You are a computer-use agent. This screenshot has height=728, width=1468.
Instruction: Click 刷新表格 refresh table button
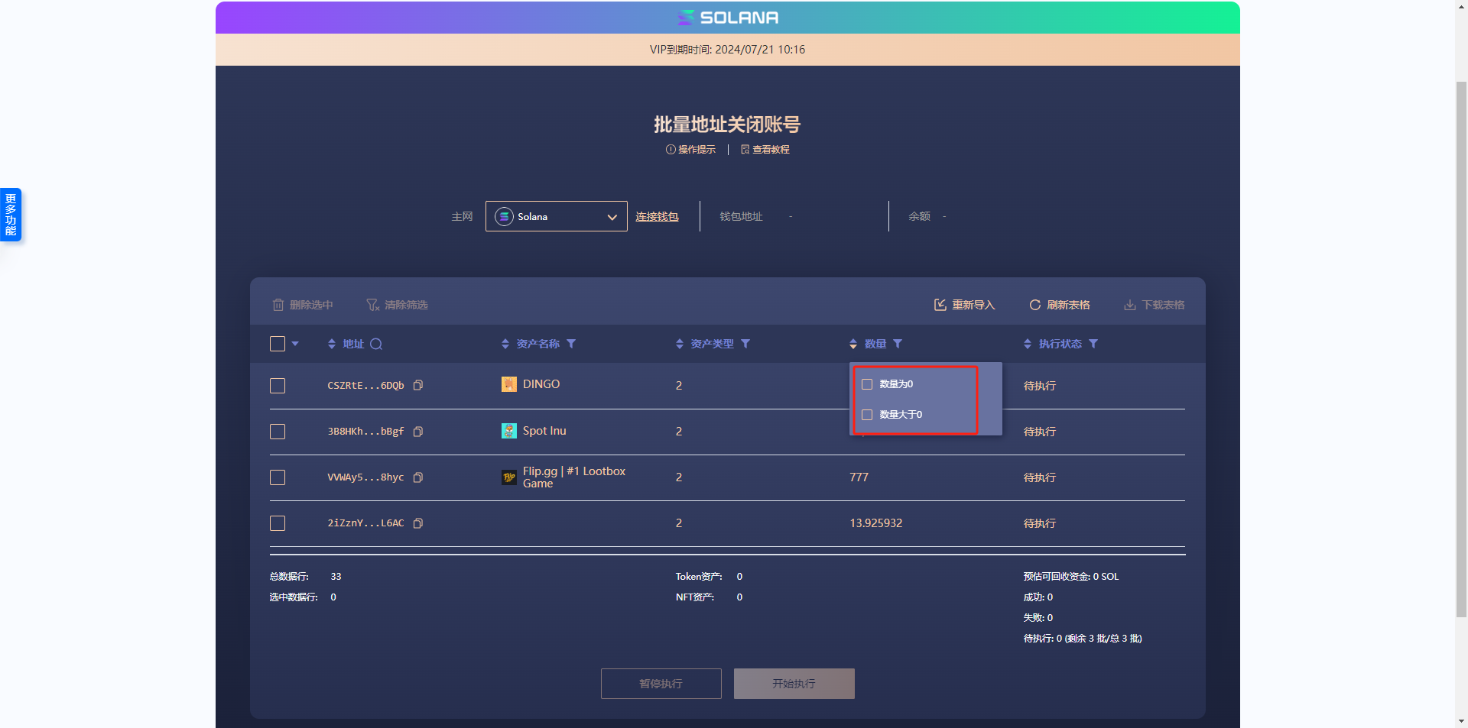(1059, 305)
